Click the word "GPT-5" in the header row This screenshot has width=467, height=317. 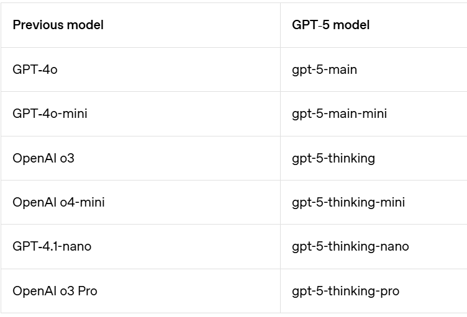(309, 25)
